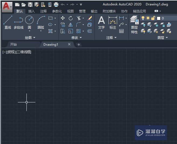The width and height of the screenshot is (177, 144).
Task: Select the Circle (圆) tool
Action: [29, 22]
